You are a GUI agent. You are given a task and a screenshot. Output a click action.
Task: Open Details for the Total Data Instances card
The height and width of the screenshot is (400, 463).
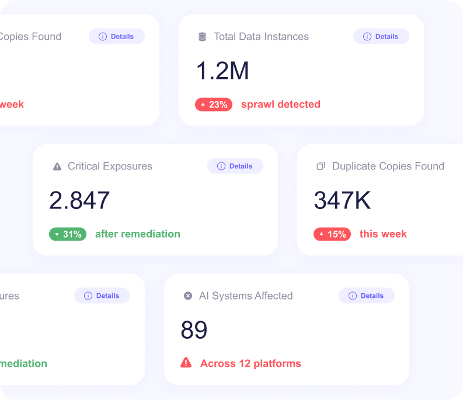pos(381,36)
